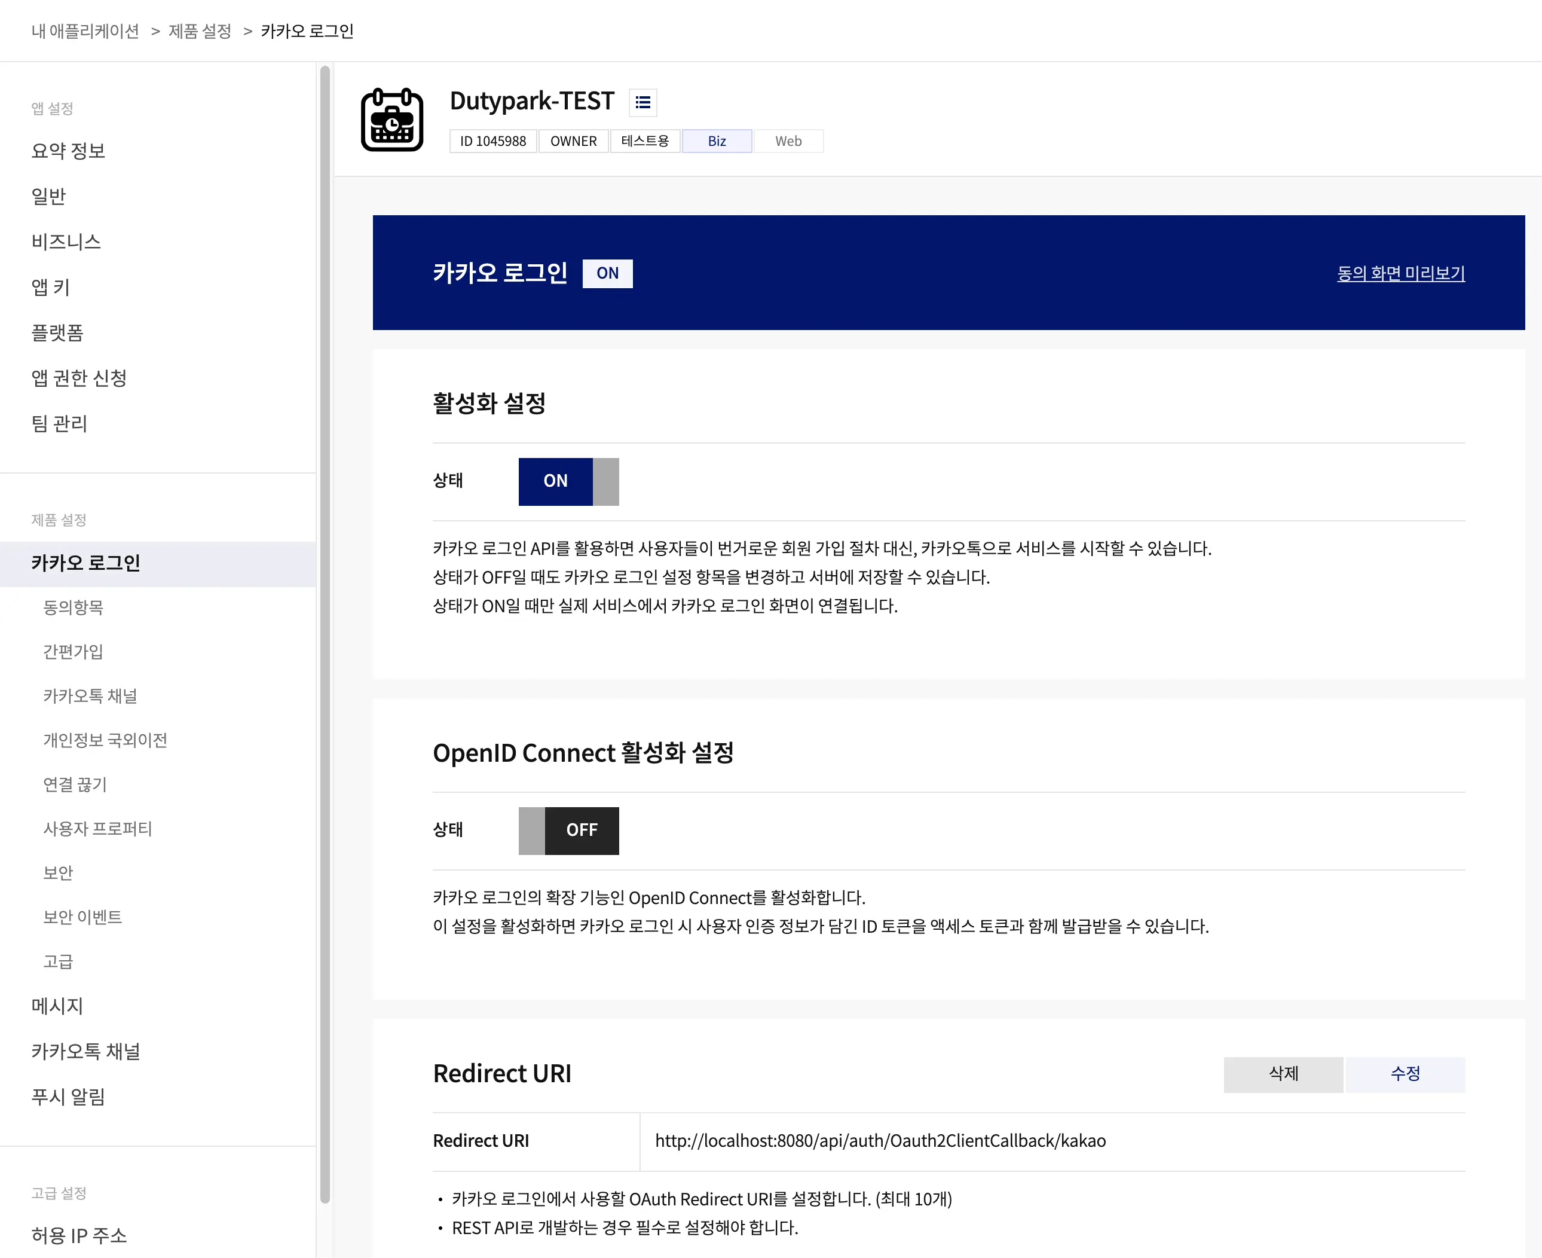
Task: Click the app list icon beside Dutypark-TEST
Action: [642, 102]
